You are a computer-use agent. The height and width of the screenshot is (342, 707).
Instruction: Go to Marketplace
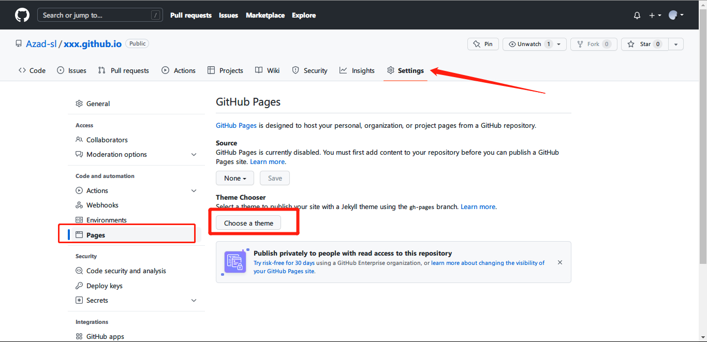pyautogui.click(x=265, y=15)
